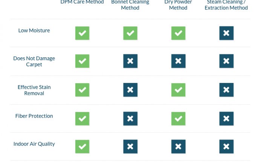Click the Steam Cleaning Fiber Protection X icon
The width and height of the screenshot is (260, 162).
pyautogui.click(x=226, y=119)
